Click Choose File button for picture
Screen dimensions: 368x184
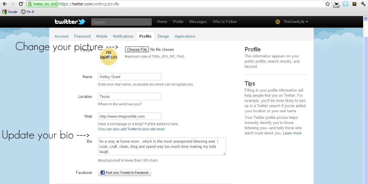(x=137, y=49)
